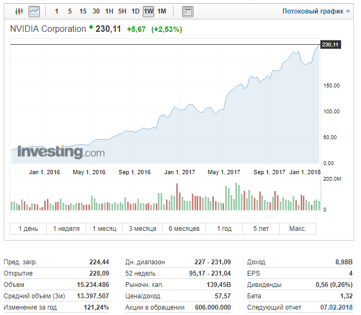This screenshot has width=361, height=315.
Task: Select the 1D daily interval
Action: (135, 11)
